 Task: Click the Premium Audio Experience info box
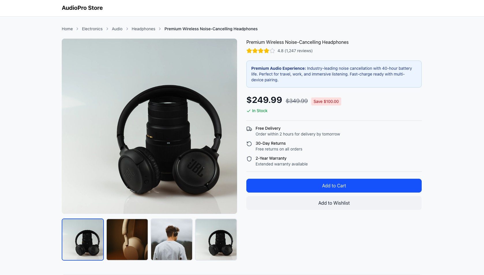[x=334, y=74]
